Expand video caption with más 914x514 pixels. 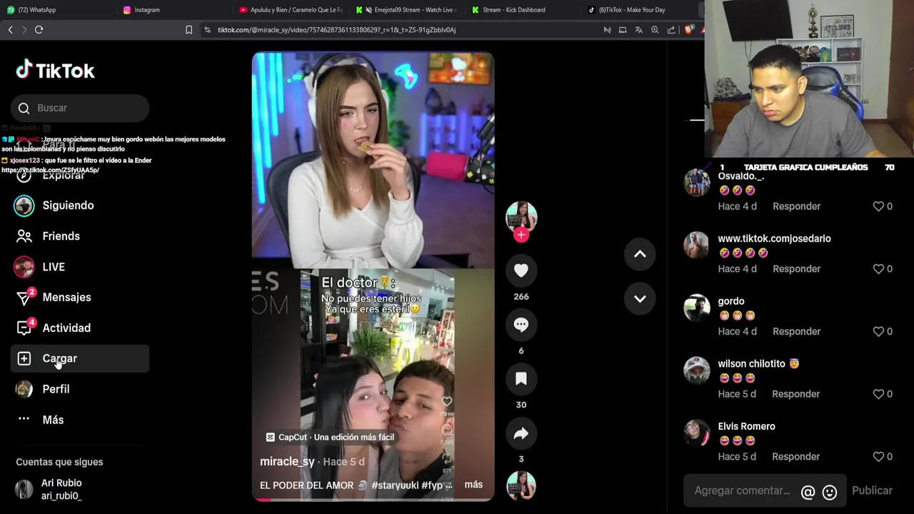(473, 484)
